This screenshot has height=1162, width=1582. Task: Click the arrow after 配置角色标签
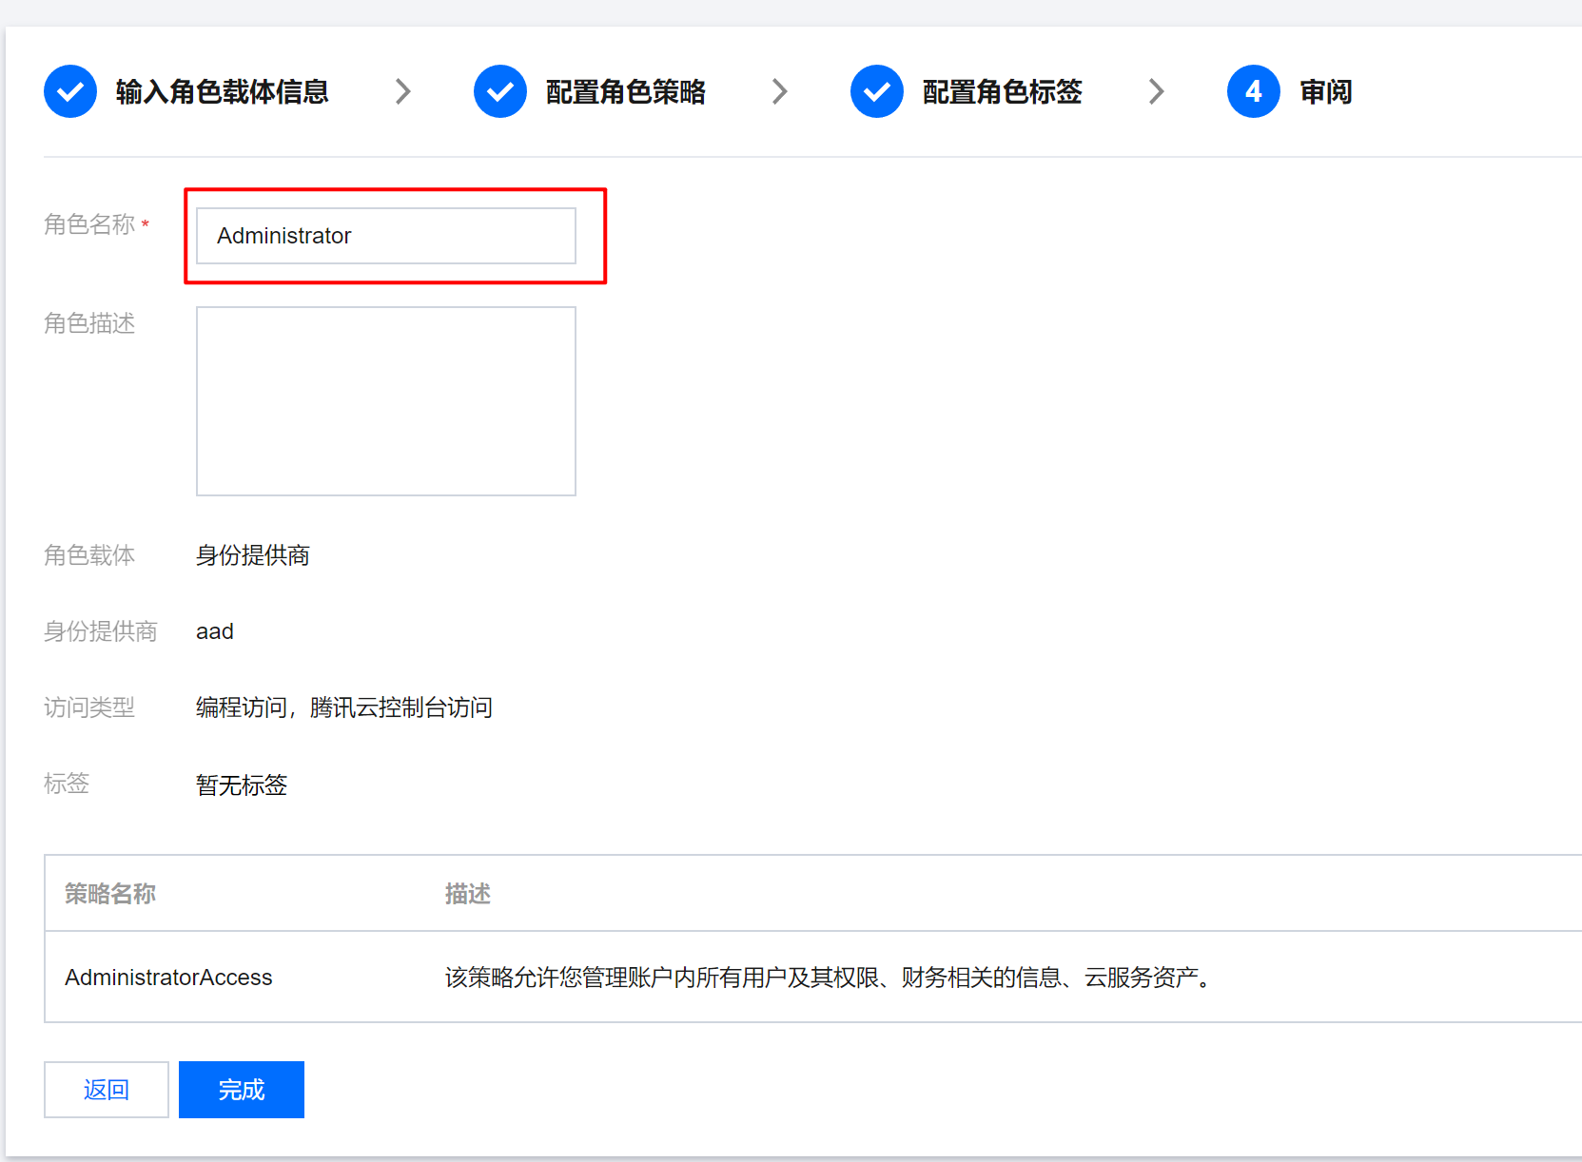tap(1157, 91)
